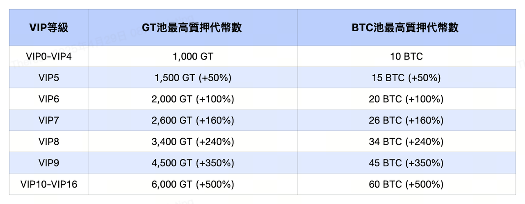
Task: Click the VIP9 row label
Action: 49,163
